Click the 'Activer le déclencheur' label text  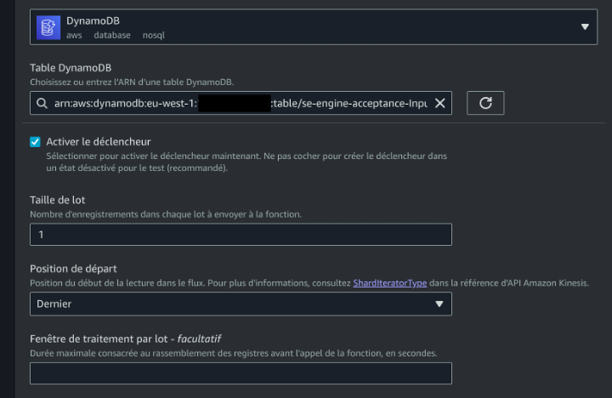(99, 142)
